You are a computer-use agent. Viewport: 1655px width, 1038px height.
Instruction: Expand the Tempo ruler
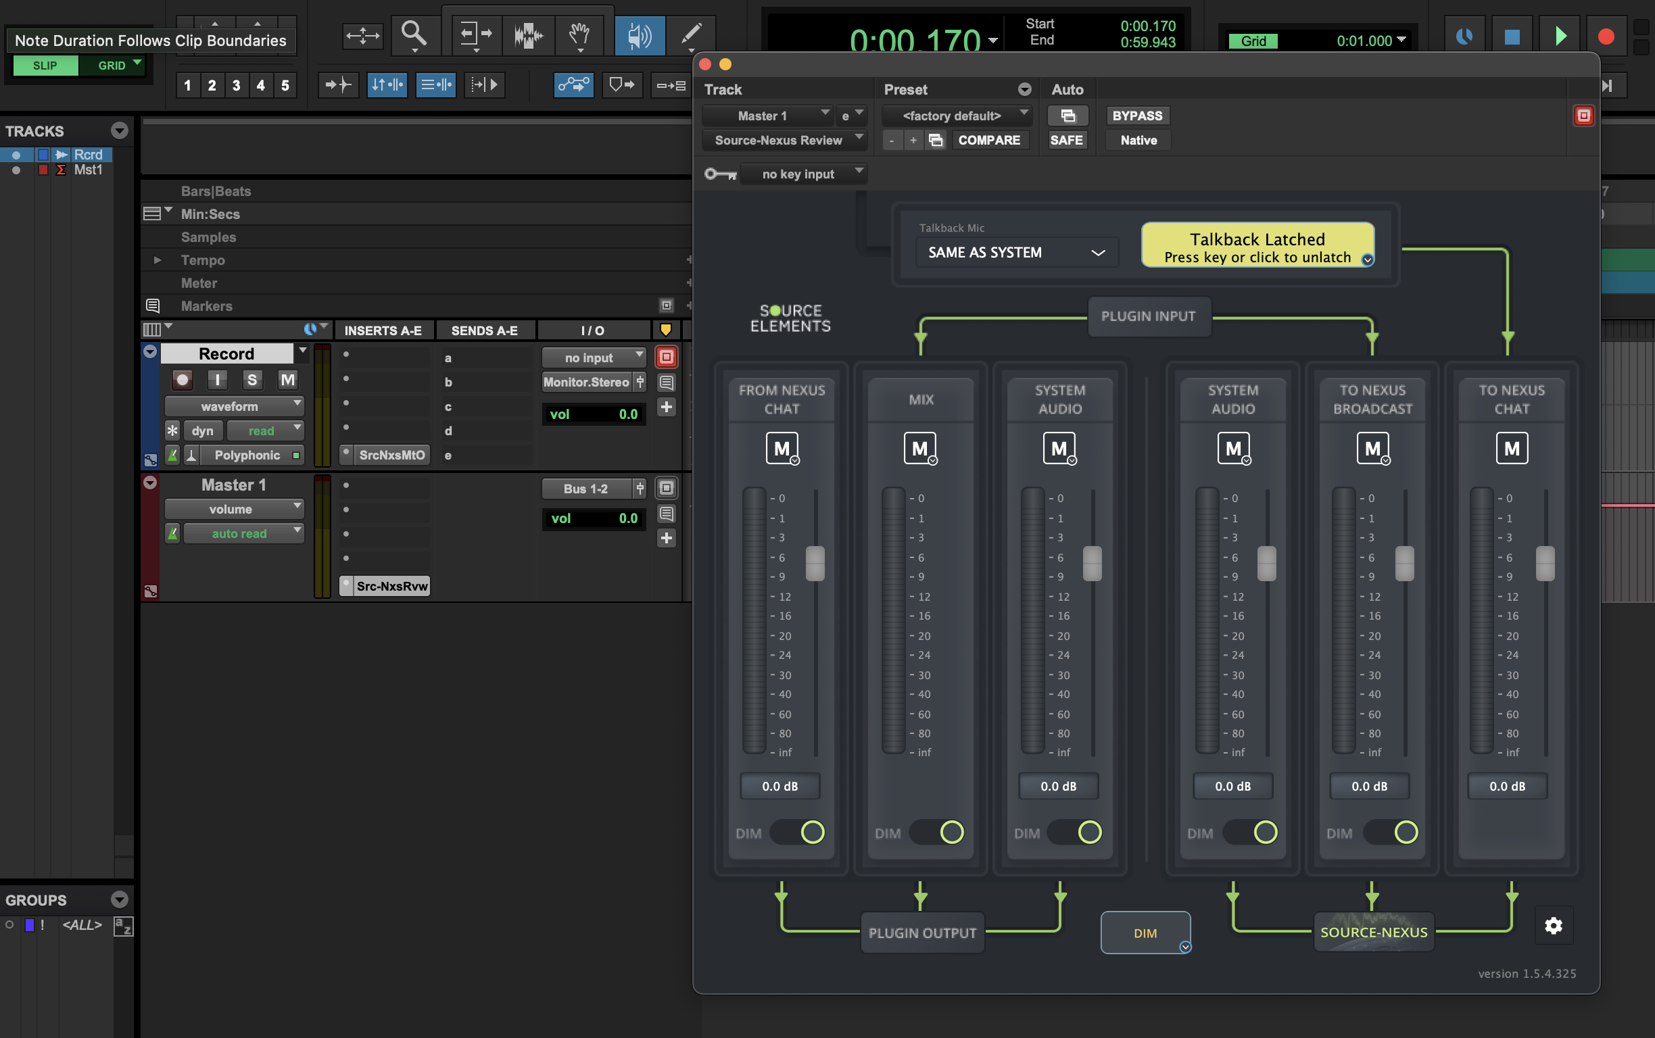tap(158, 259)
